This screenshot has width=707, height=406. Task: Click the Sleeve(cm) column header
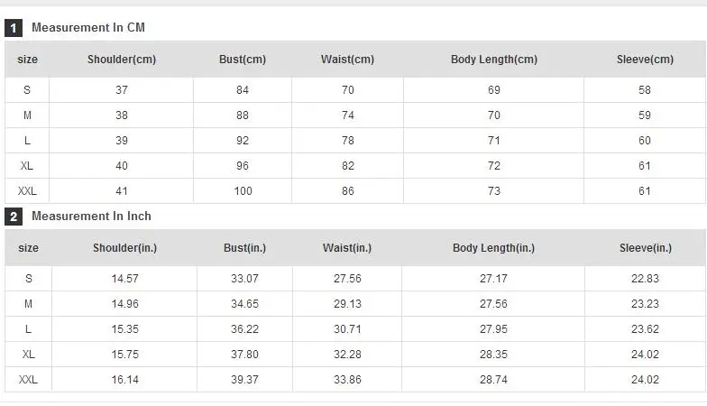(646, 60)
